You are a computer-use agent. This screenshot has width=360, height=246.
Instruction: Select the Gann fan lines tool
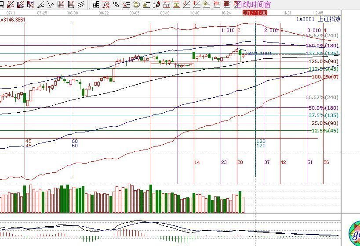pos(11,4)
